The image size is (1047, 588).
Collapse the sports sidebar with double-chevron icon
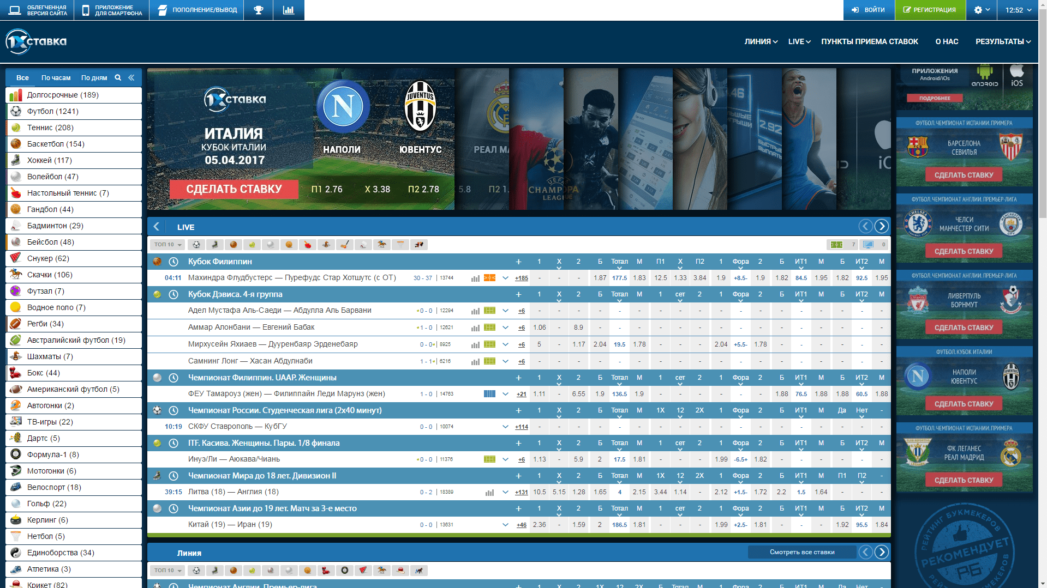(131, 78)
